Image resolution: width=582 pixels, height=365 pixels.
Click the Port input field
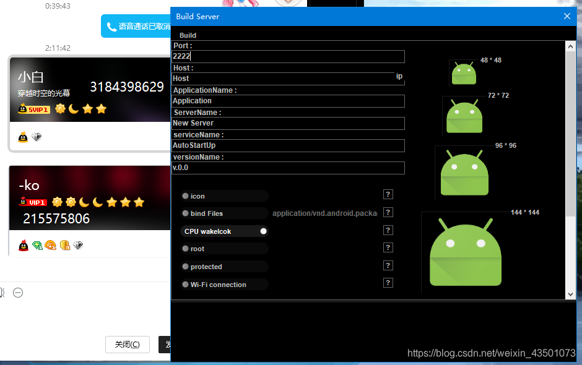pos(288,56)
